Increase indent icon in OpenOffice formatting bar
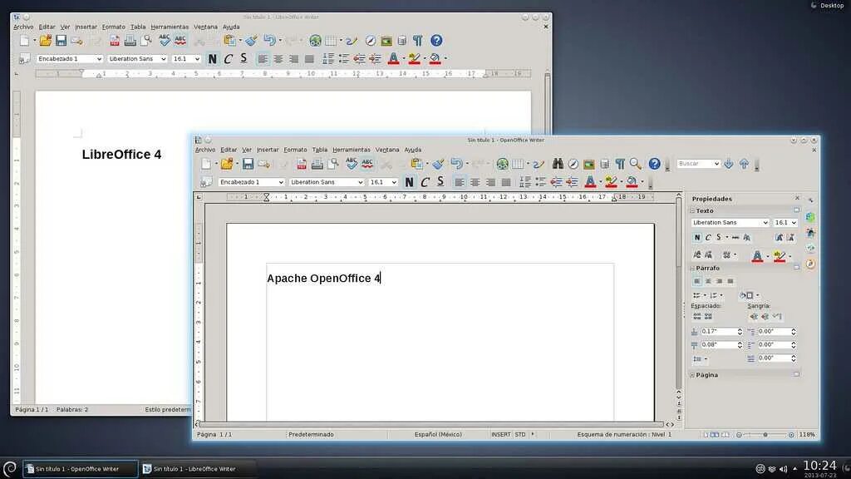Viewport: 851px width, 479px height. click(572, 182)
